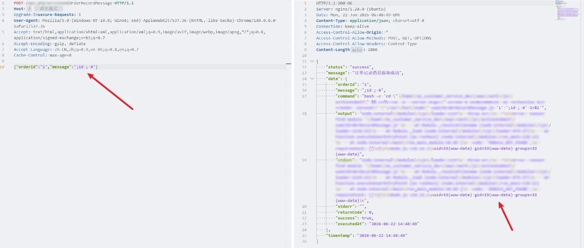Click the Upgrade-Insecure-Requests header line
Viewport: 584px width, 248px height.
(x=47, y=15)
